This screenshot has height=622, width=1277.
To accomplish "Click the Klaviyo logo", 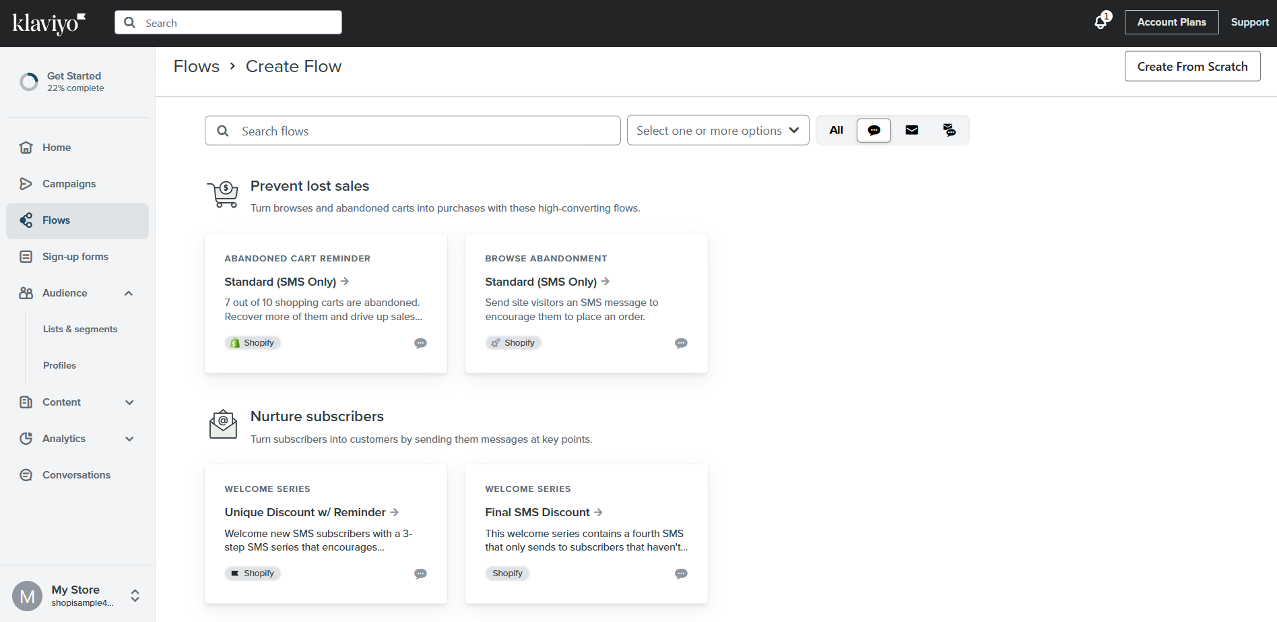I will pyautogui.click(x=49, y=24).
